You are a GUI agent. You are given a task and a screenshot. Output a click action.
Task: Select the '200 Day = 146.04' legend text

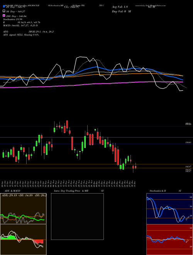16,16
